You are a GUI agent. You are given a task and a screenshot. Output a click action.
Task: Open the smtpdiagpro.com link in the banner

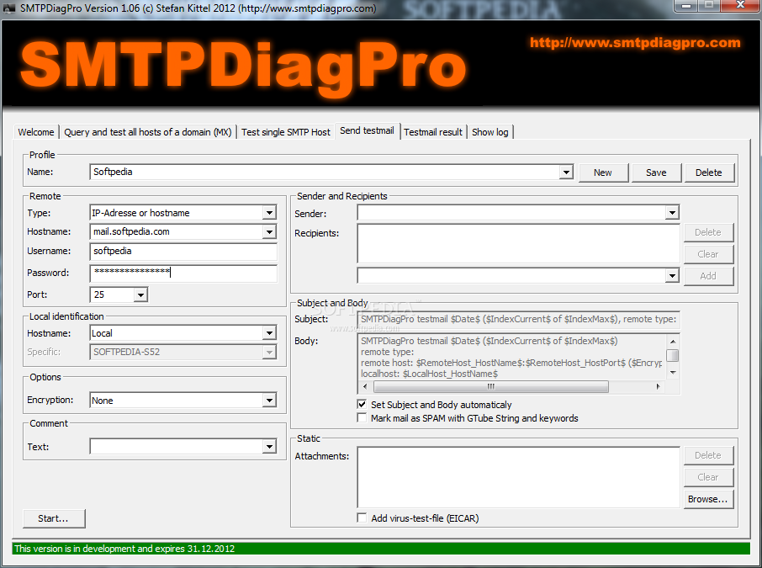point(635,43)
